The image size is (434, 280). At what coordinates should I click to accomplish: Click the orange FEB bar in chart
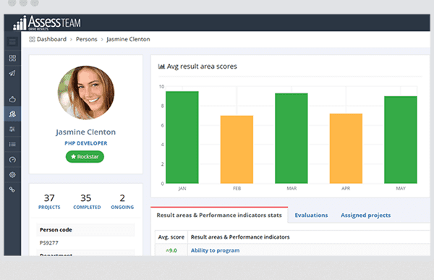(237, 150)
